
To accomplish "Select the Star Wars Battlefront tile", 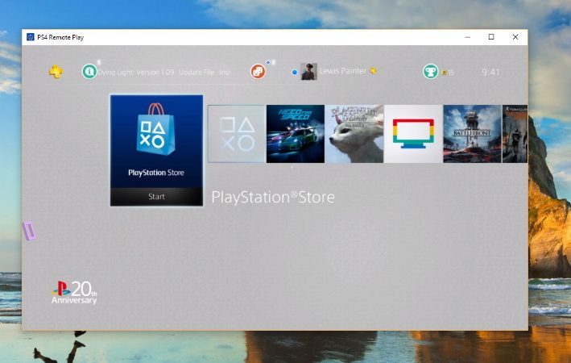I will pyautogui.click(x=472, y=134).
